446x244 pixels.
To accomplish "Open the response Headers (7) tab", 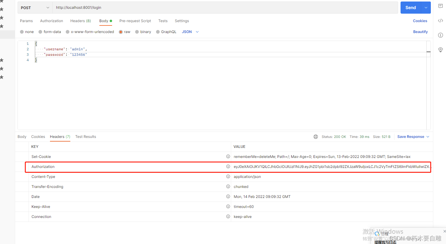I will pyautogui.click(x=60, y=137).
